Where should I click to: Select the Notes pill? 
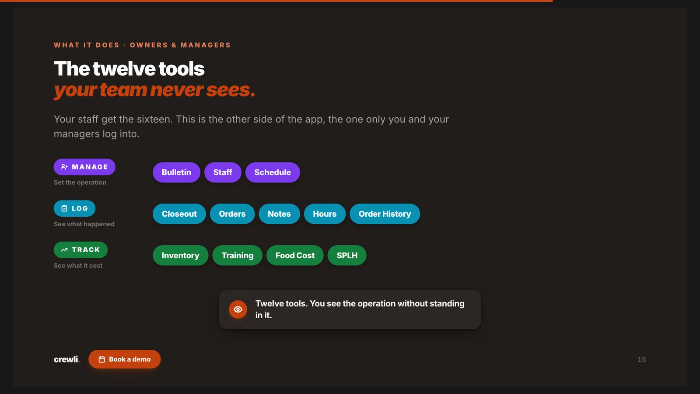tap(279, 214)
